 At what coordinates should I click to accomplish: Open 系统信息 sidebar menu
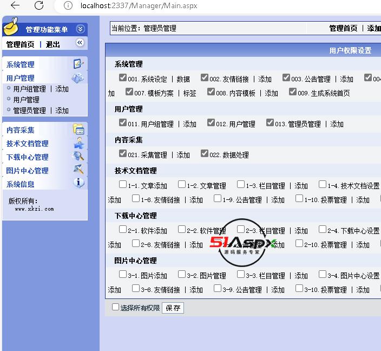(21, 184)
